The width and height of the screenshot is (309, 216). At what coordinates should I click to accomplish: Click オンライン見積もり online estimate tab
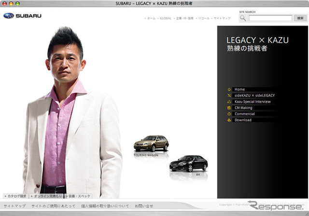click(46, 196)
